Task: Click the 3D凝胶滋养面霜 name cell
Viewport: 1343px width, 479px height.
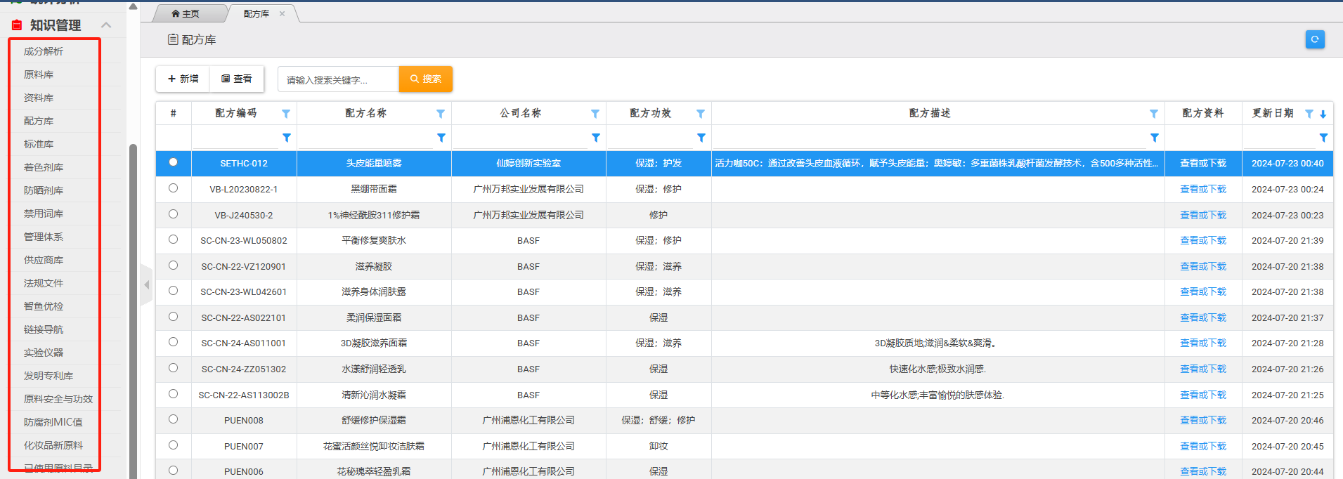Action: point(374,343)
